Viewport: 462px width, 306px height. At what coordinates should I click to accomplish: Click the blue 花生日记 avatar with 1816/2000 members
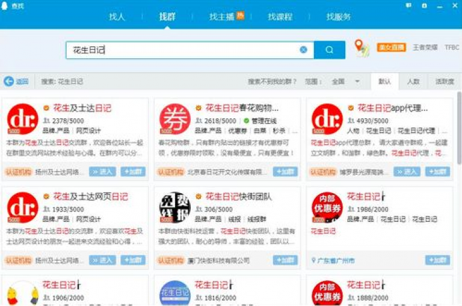[174, 293]
